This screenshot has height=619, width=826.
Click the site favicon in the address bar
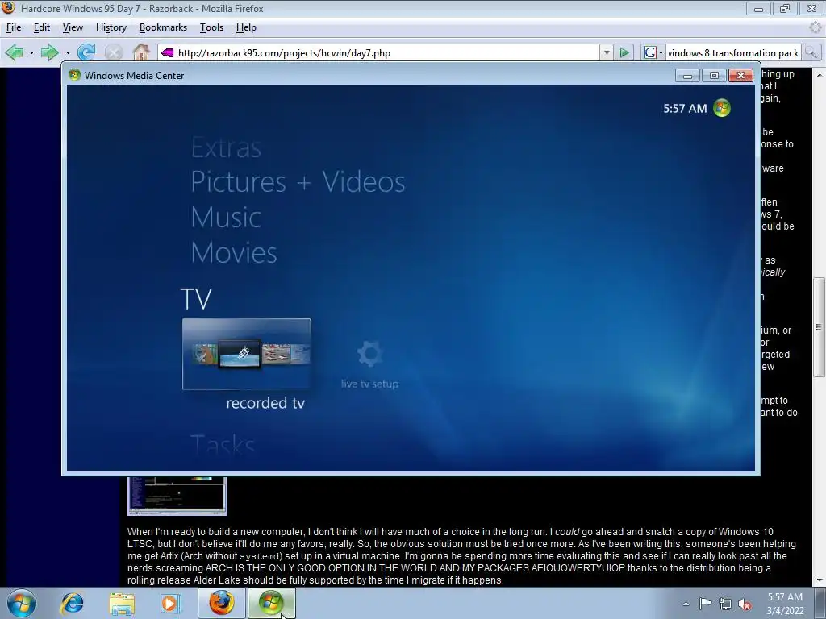168,52
